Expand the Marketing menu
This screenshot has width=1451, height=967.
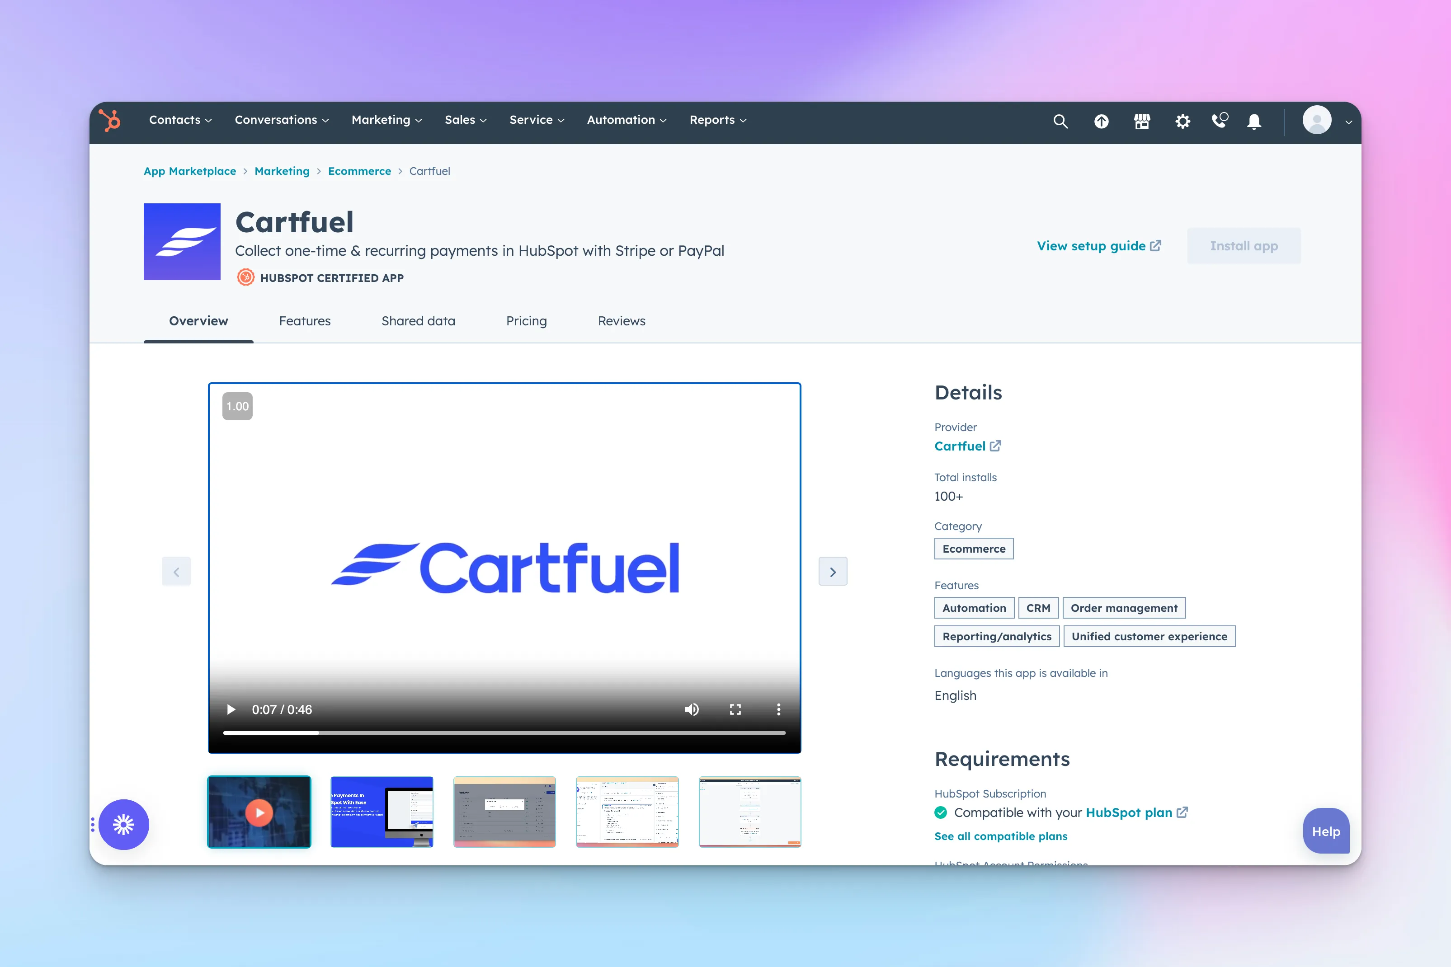(x=387, y=120)
